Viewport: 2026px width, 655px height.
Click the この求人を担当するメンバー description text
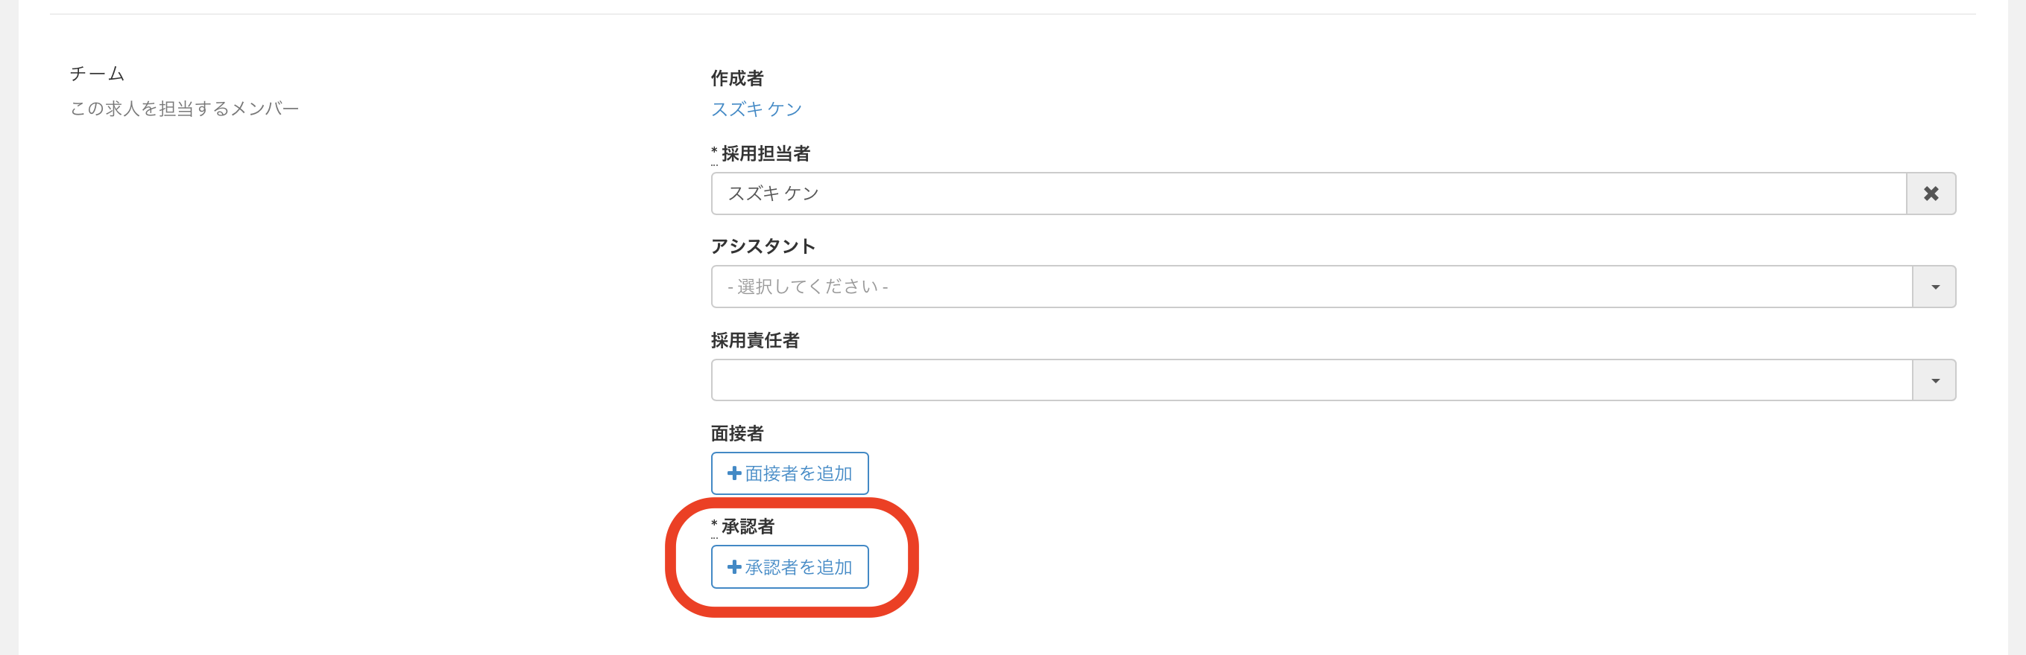pyautogui.click(x=184, y=109)
